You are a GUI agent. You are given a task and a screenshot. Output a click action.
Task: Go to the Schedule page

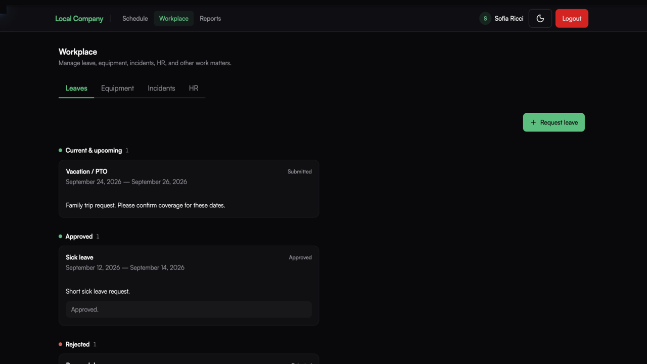135,18
